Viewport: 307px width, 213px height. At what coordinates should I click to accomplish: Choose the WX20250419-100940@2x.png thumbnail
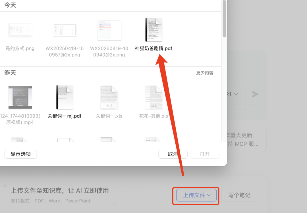109,30
